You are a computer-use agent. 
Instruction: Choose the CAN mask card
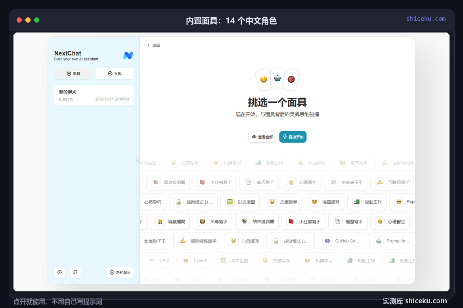158,260
